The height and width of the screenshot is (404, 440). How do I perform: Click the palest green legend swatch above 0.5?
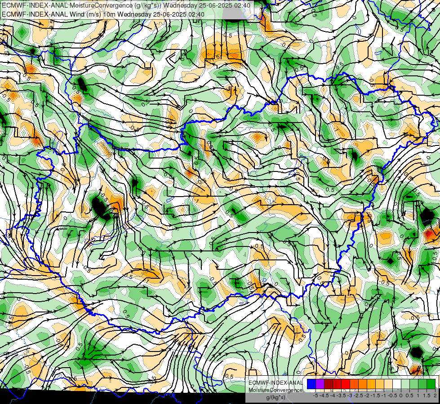pos(405,384)
